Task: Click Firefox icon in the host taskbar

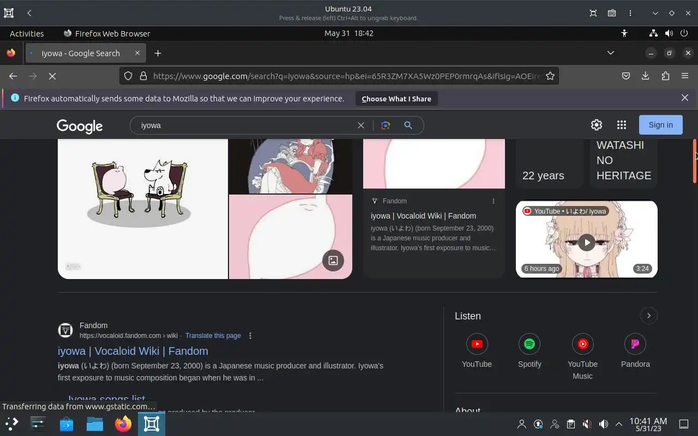Action: click(x=123, y=423)
